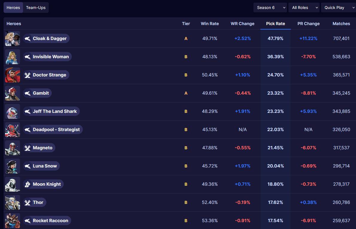Click Gambit's A tier label
Image resolution: width=356 pixels, height=229 pixels.
click(186, 93)
